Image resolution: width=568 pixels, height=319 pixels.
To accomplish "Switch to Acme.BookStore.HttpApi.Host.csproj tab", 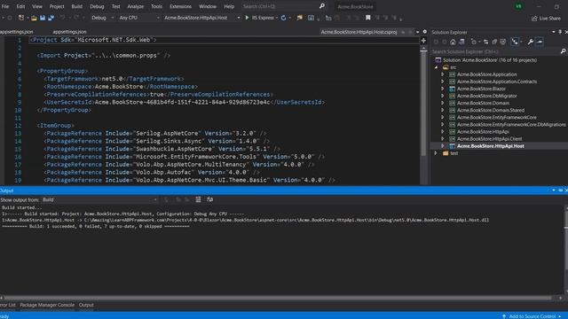I will tap(359, 32).
